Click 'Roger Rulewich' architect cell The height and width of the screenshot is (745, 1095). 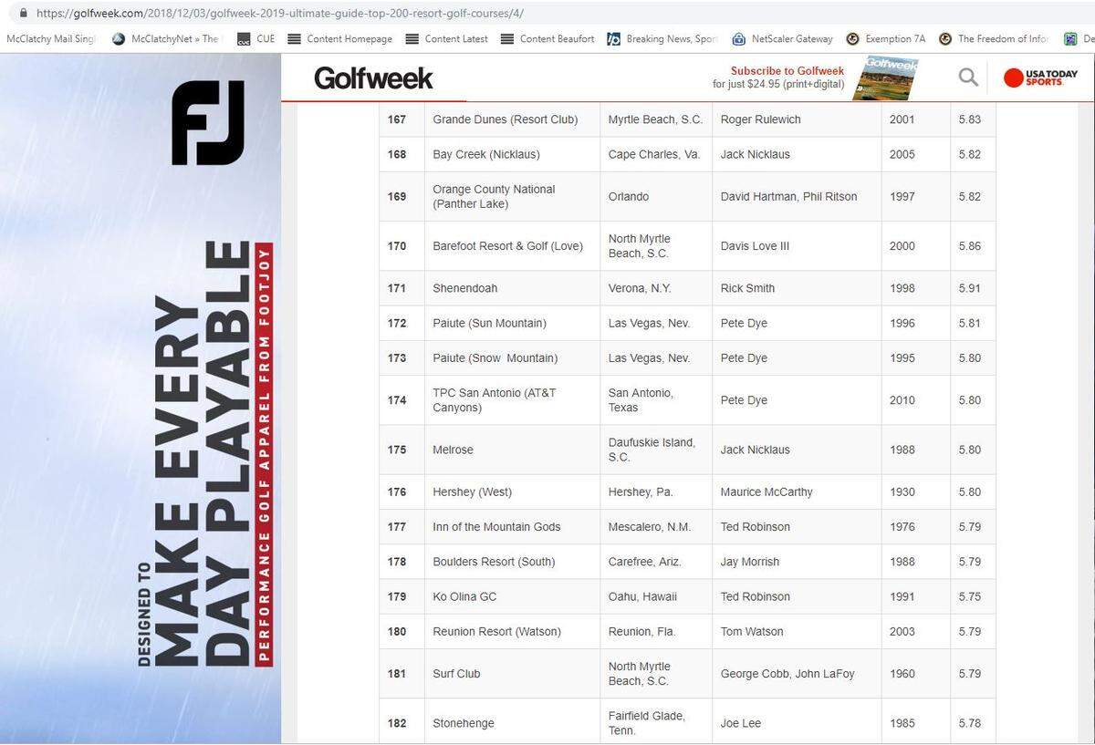[x=797, y=119]
